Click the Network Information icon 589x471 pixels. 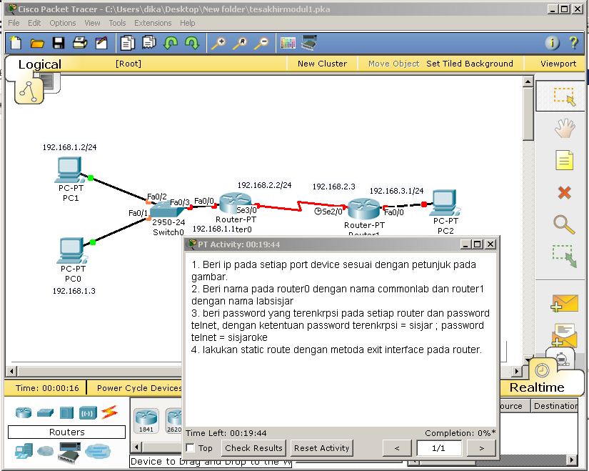pyautogui.click(x=552, y=42)
